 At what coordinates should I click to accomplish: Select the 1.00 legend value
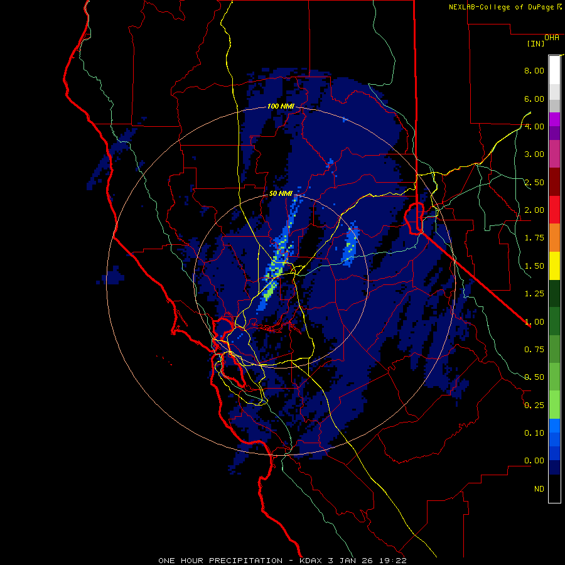[534, 322]
